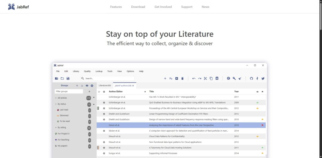Screen dimensions: 322x158
Task: Expand the 'By rating' group
Action: pos(56,128)
